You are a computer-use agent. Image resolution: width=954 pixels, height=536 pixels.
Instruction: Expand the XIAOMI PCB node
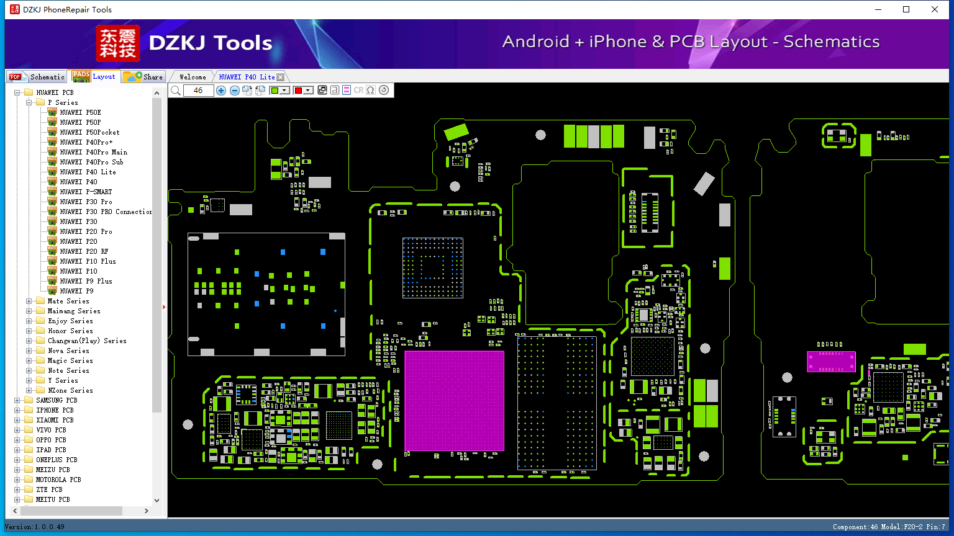[x=17, y=420]
